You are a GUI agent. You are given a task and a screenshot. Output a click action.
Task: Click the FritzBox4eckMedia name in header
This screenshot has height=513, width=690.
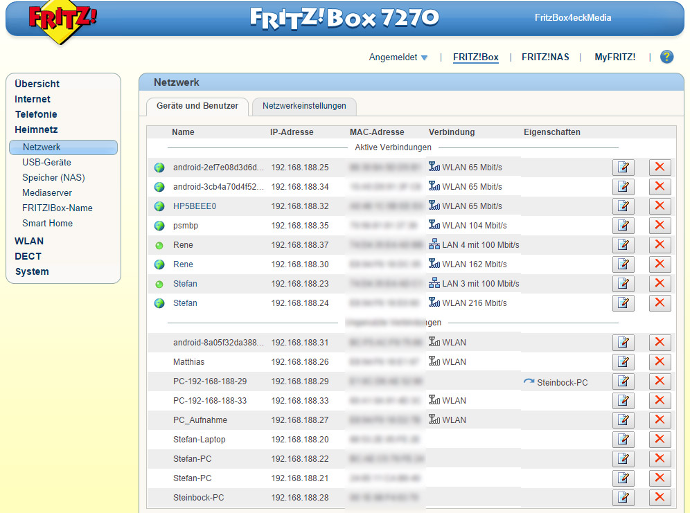573,17
